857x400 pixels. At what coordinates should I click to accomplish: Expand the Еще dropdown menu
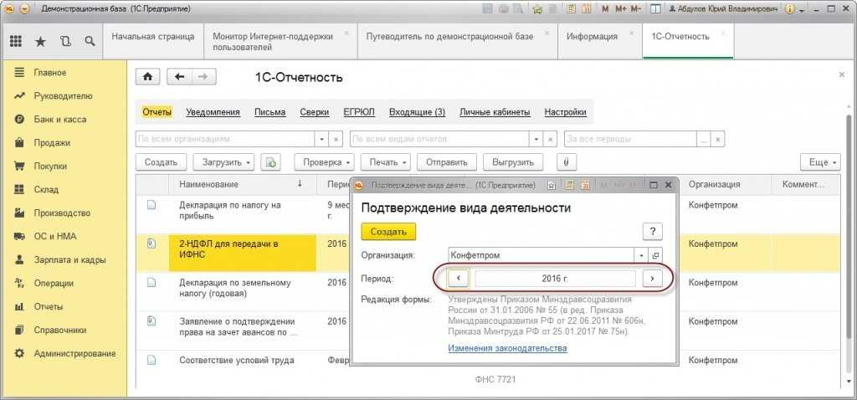(x=821, y=162)
